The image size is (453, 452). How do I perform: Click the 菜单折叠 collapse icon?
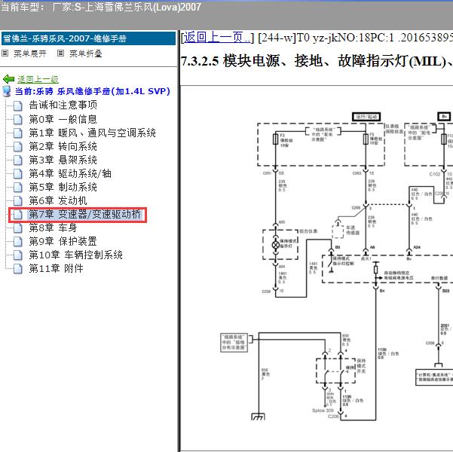(60, 53)
